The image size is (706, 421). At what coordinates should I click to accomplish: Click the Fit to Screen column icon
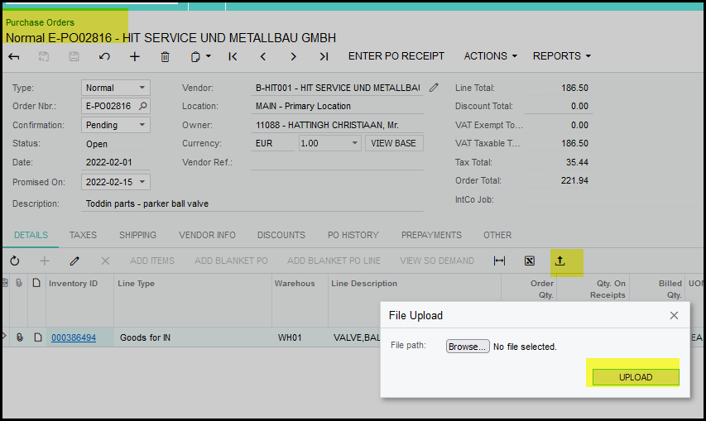point(499,261)
